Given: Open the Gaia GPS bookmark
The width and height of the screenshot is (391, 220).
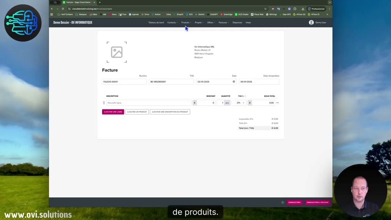Looking at the screenshot, I should (285, 14).
